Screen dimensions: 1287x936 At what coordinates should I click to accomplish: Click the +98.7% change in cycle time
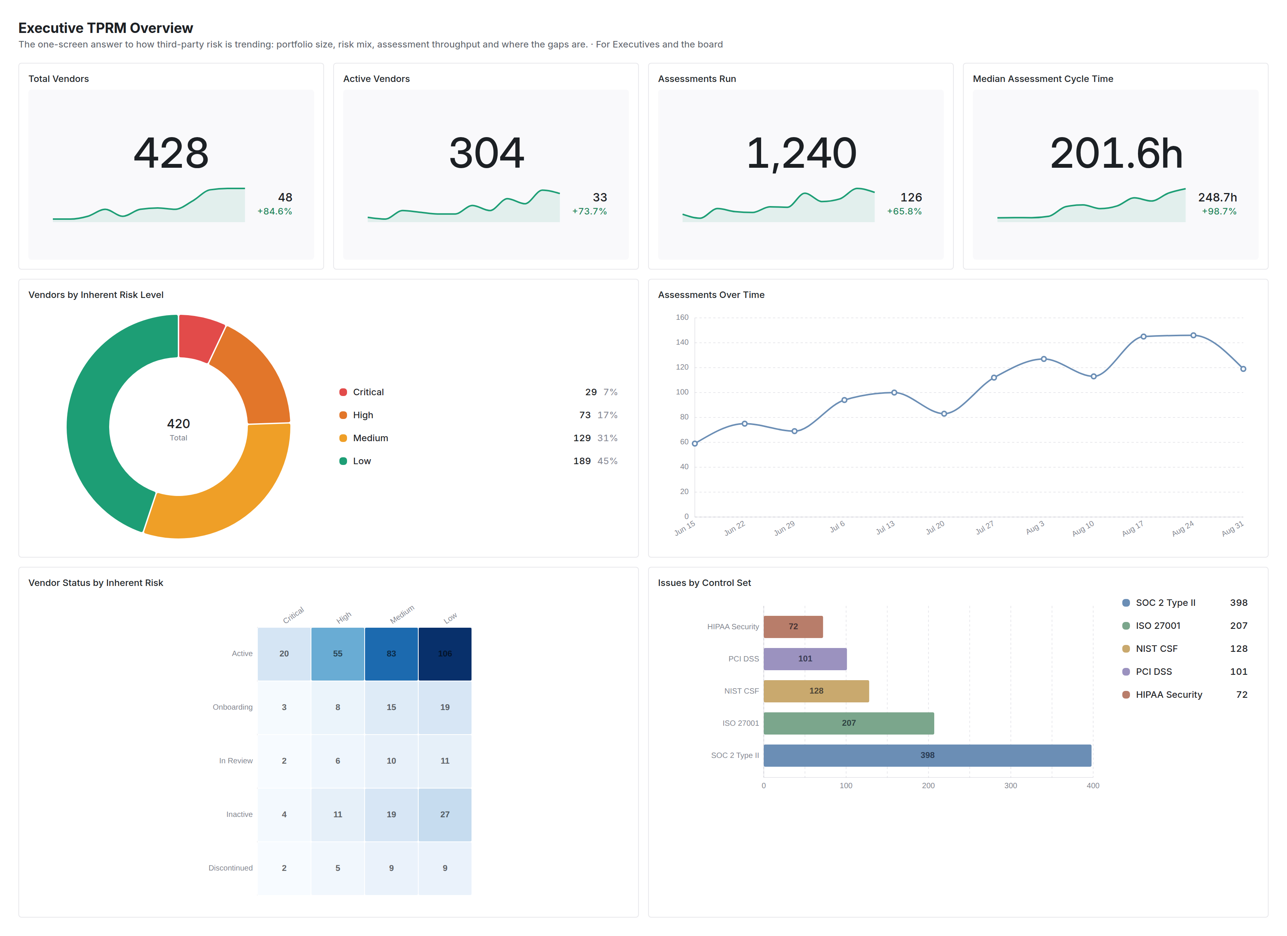pos(1219,211)
